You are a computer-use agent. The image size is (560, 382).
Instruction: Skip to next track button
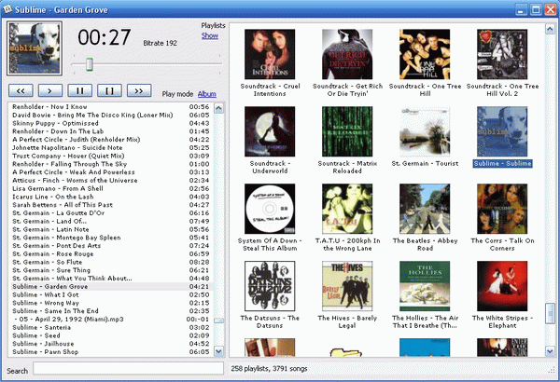(x=139, y=90)
